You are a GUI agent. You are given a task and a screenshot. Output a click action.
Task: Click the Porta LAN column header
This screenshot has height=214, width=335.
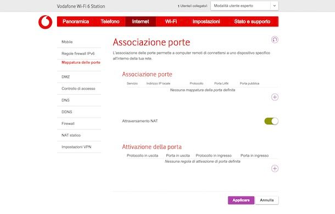coord(221,84)
